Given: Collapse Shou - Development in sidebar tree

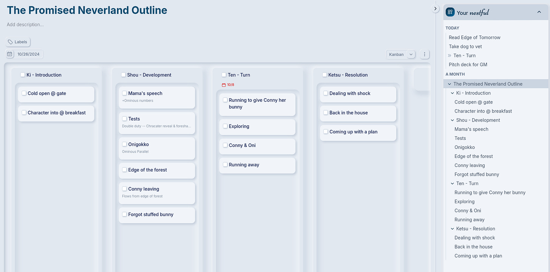Looking at the screenshot, I should 453,120.
